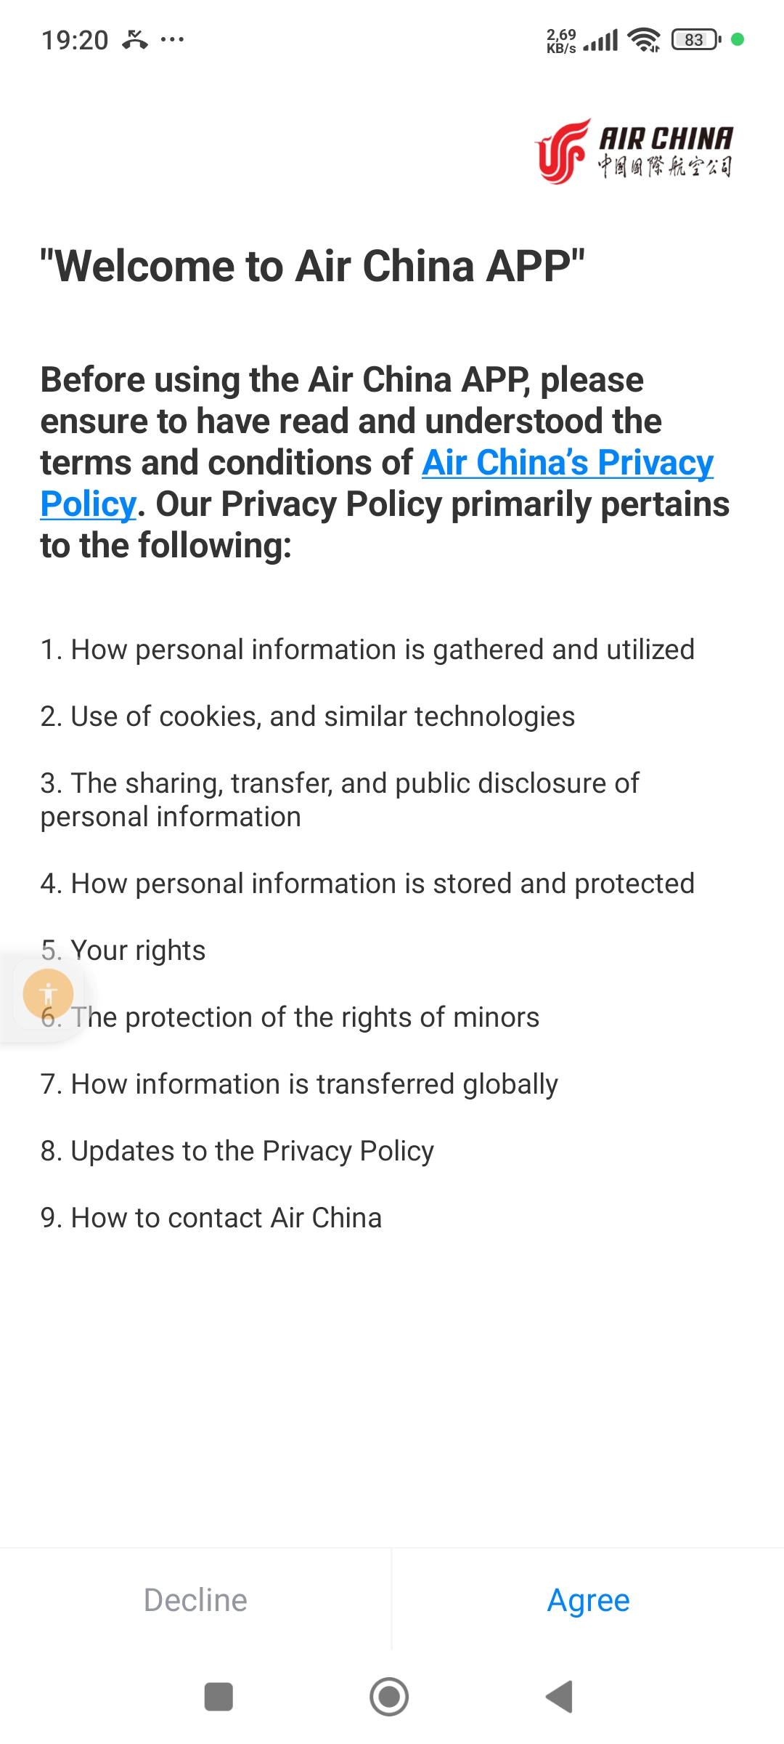Tap the Android home circle button
The image size is (784, 1744).
click(x=389, y=1697)
